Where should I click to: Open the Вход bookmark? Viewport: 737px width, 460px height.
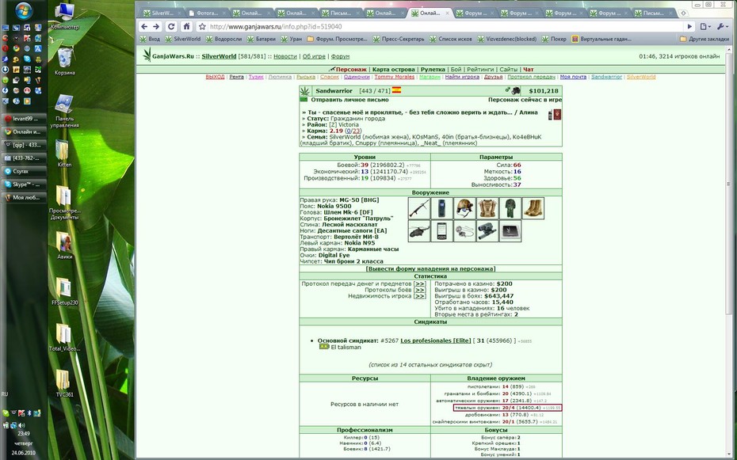point(150,39)
